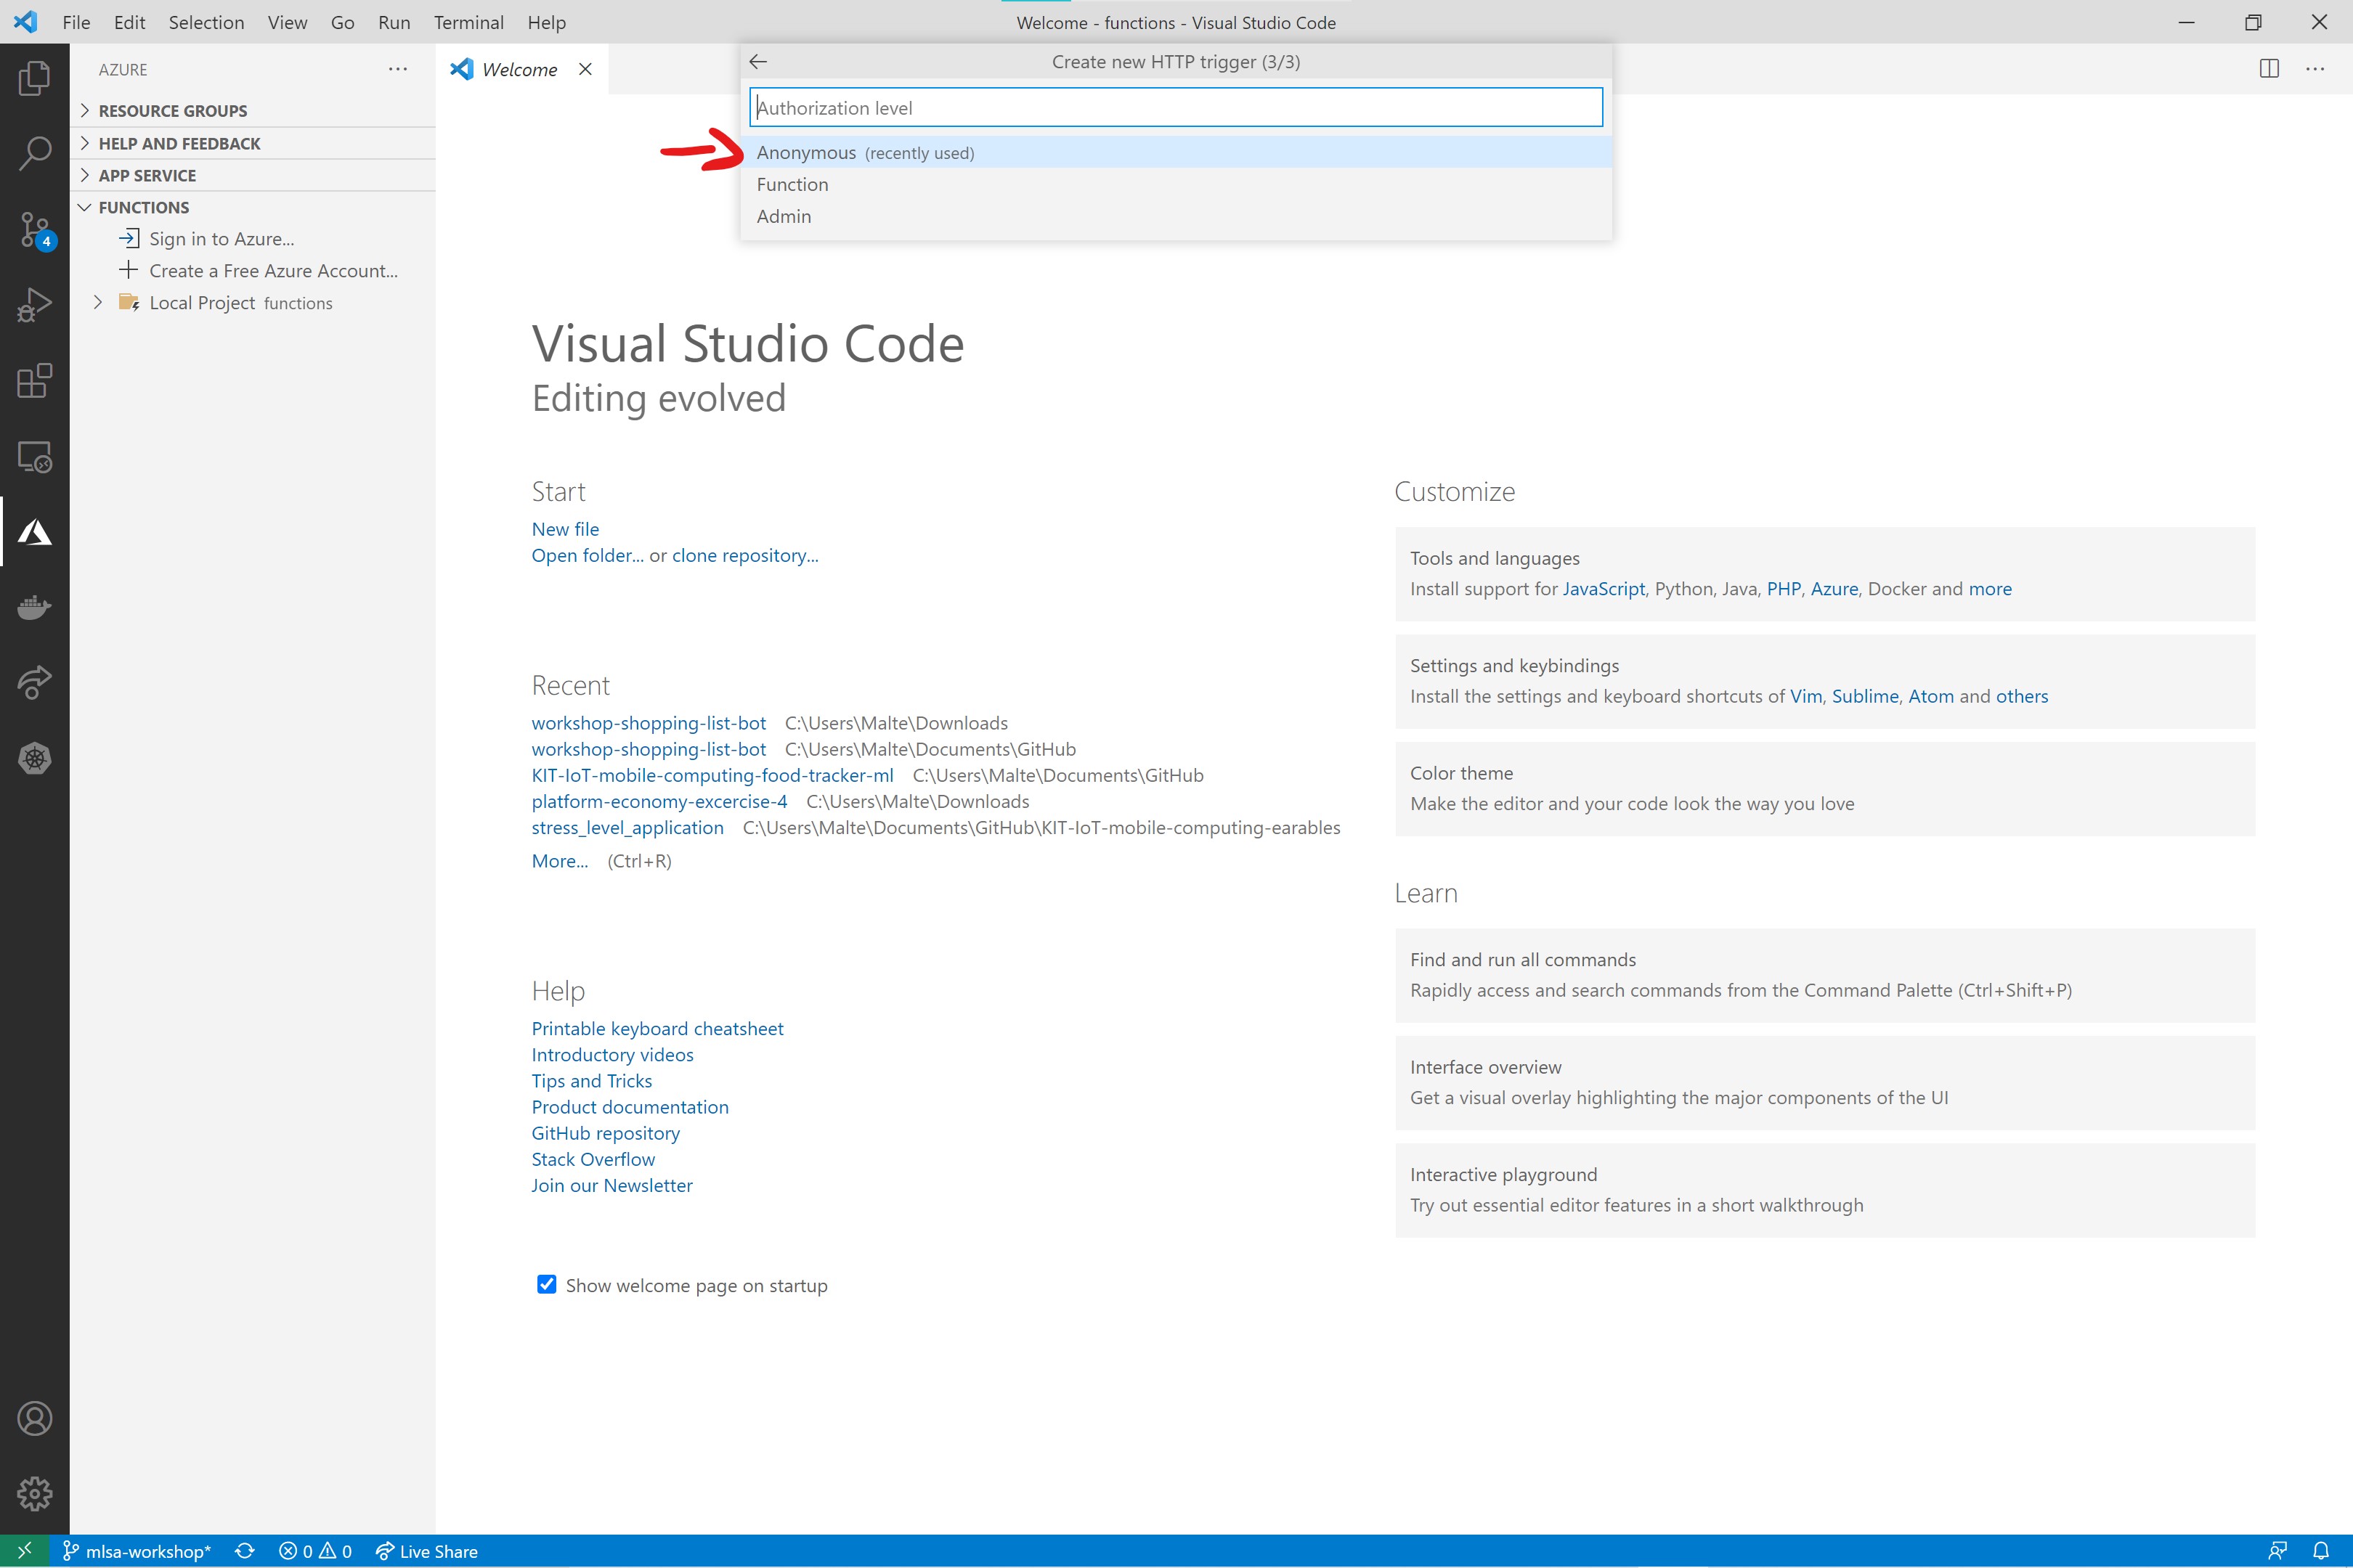Click the New file link
This screenshot has width=2353, height=1568.
tap(565, 528)
